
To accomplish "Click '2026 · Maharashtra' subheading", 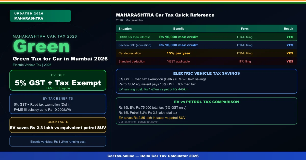I will tap(129, 20).
